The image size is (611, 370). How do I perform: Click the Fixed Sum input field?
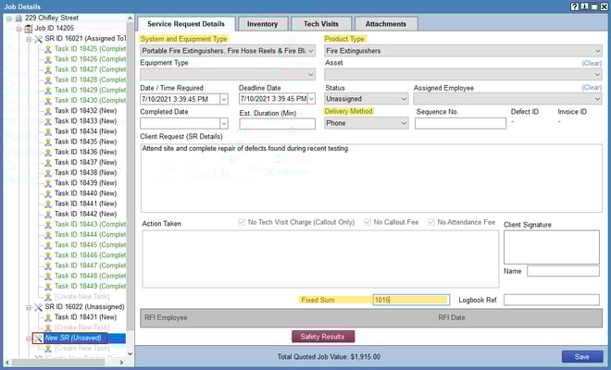(x=411, y=300)
